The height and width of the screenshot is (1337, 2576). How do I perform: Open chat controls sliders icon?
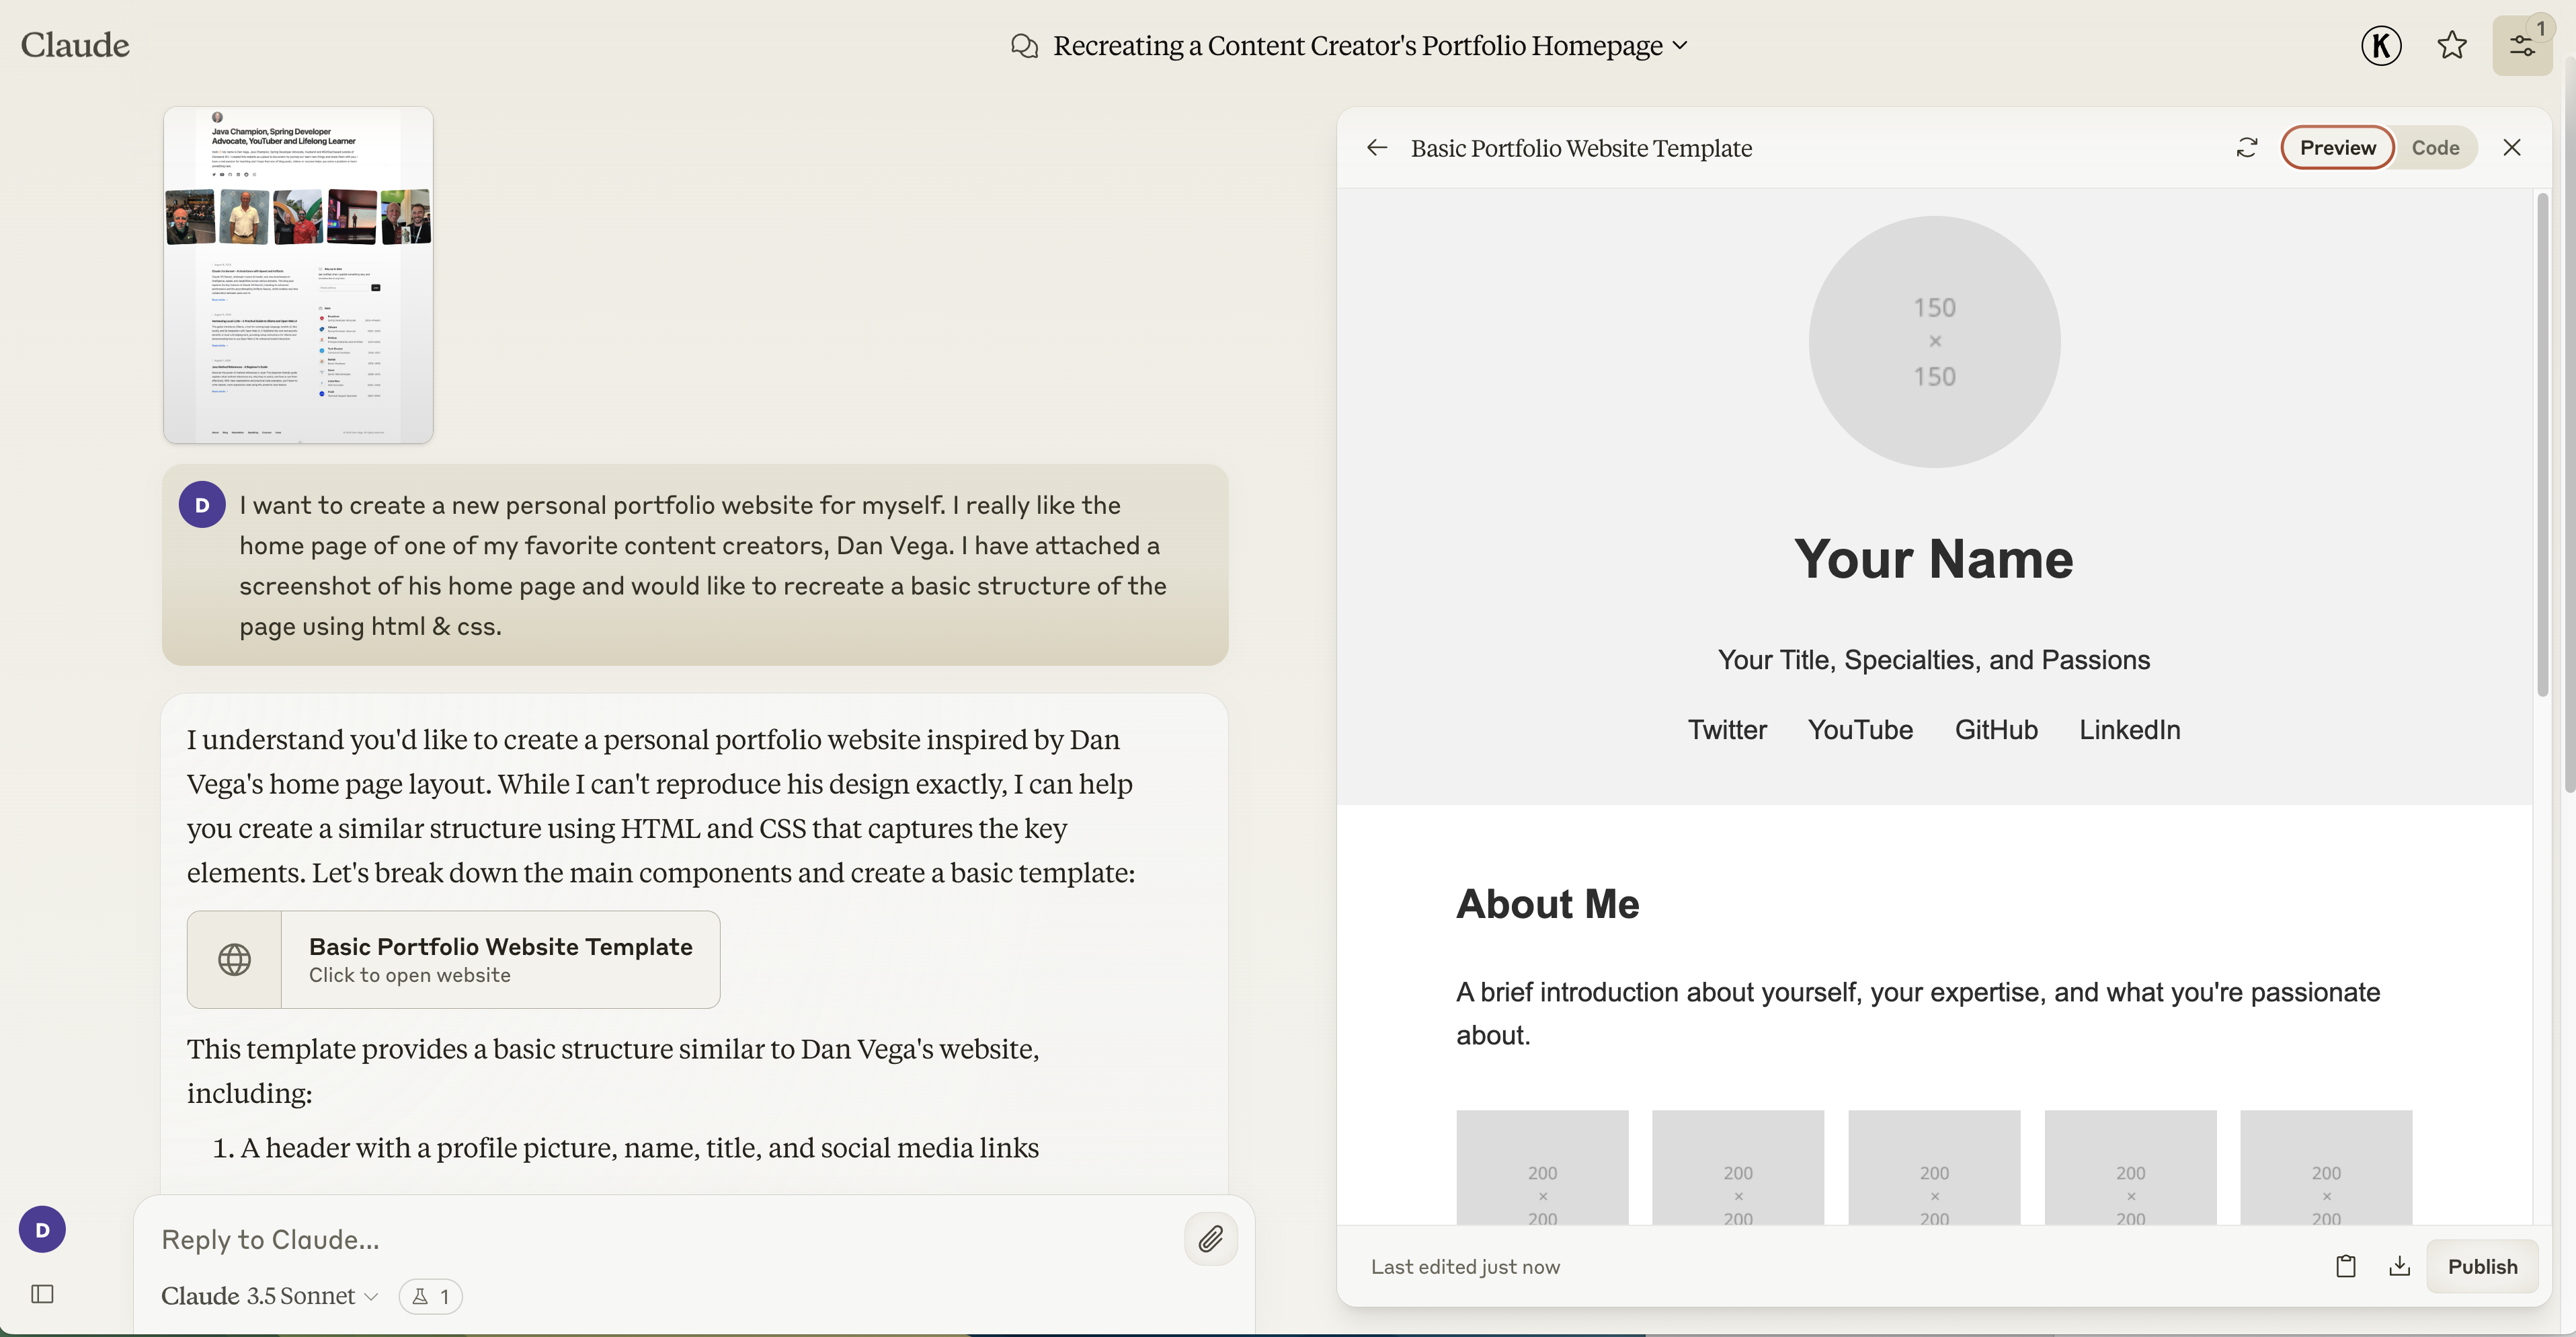(x=2521, y=45)
